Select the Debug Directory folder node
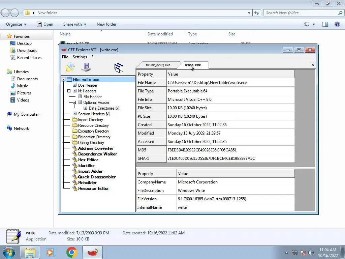 91,143
